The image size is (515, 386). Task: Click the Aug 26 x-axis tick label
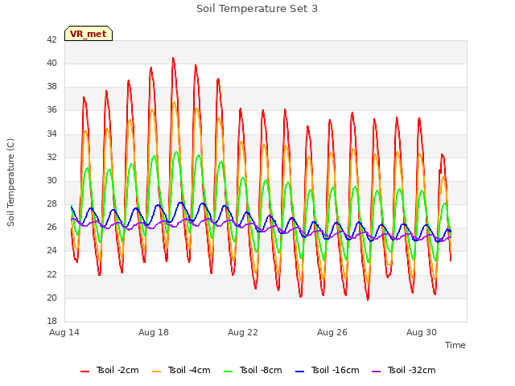tap(332, 332)
